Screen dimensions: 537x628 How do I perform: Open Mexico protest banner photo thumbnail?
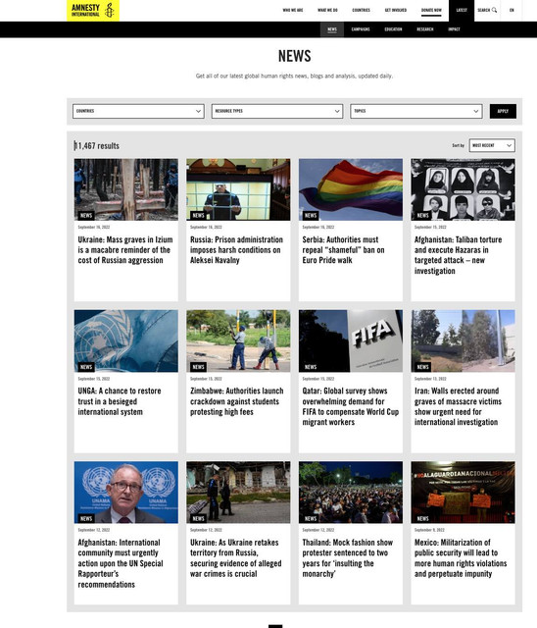(x=464, y=493)
